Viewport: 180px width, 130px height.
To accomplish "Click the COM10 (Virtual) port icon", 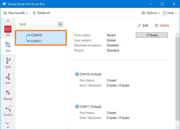I will pyautogui.click(x=77, y=74).
